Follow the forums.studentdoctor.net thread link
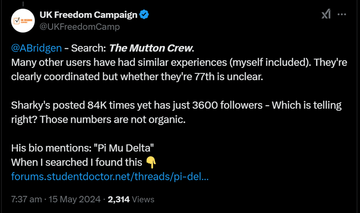The width and height of the screenshot is (360, 213). point(110,177)
